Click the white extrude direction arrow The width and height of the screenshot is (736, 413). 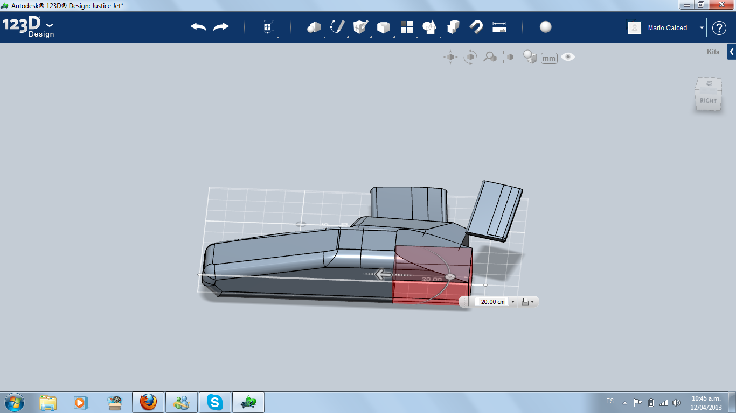(383, 275)
